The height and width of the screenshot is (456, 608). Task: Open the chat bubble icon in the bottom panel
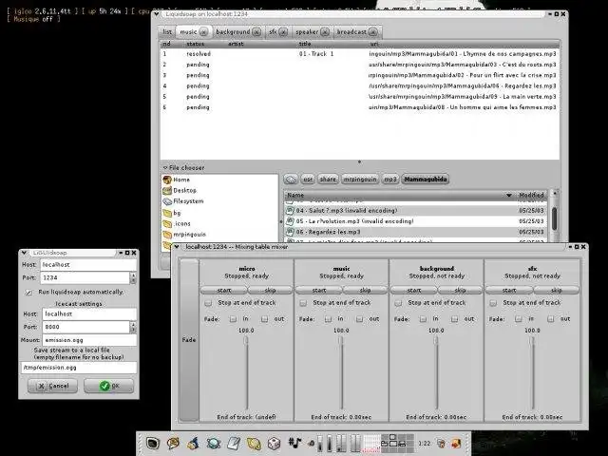(x=173, y=443)
